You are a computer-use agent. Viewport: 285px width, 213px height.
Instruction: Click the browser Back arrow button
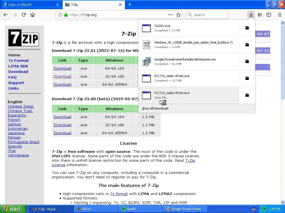[6, 15]
